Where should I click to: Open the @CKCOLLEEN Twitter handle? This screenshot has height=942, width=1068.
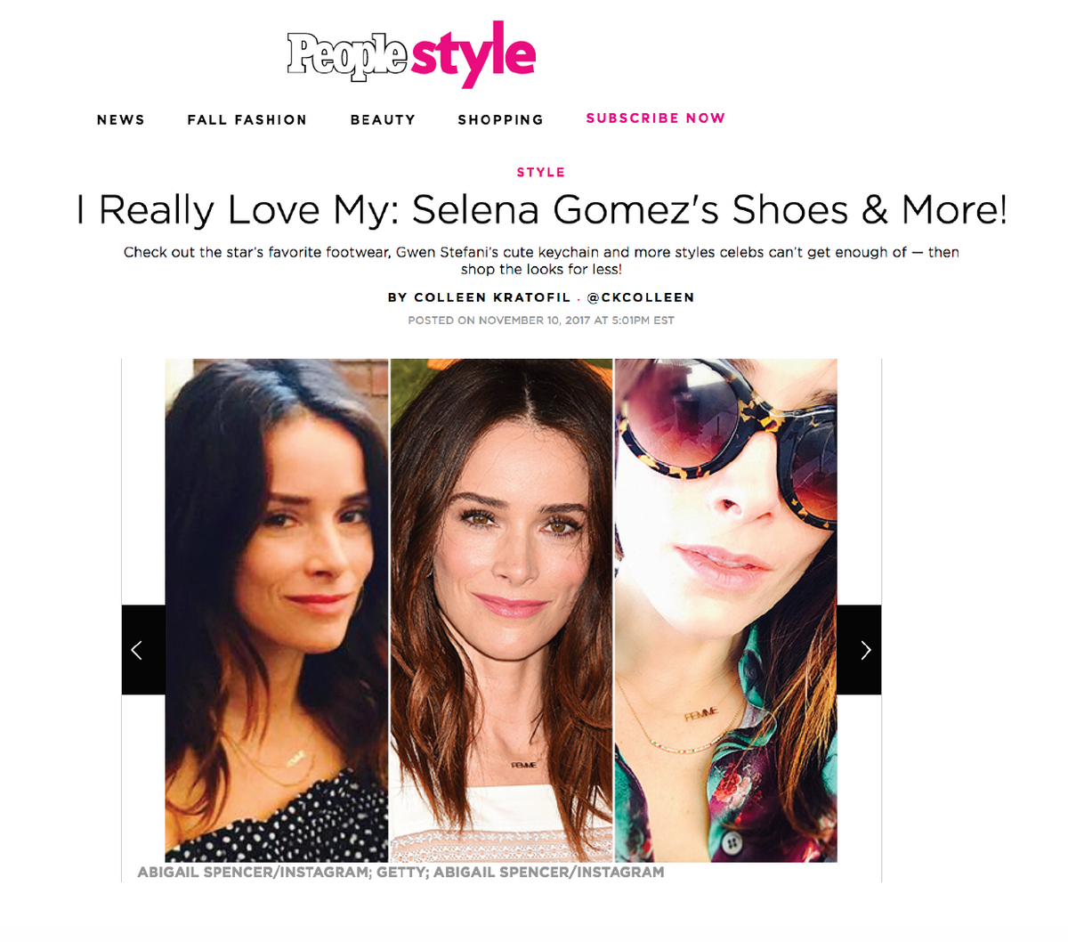point(640,297)
